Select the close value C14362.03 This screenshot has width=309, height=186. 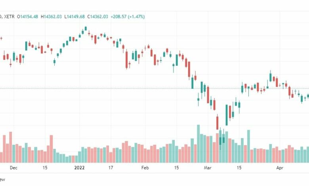point(97,17)
